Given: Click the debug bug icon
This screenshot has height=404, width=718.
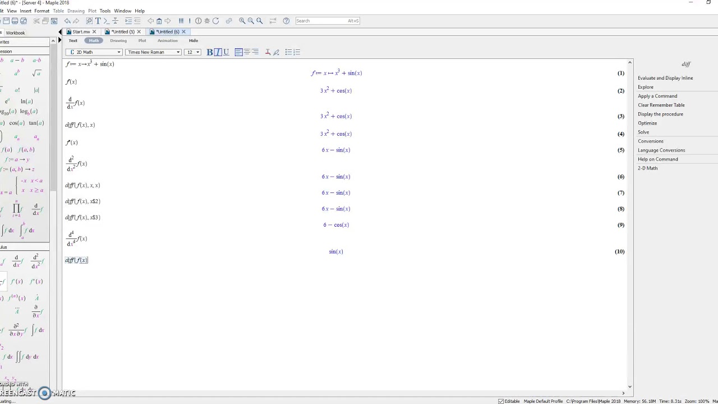Looking at the screenshot, I should pyautogui.click(x=207, y=21).
